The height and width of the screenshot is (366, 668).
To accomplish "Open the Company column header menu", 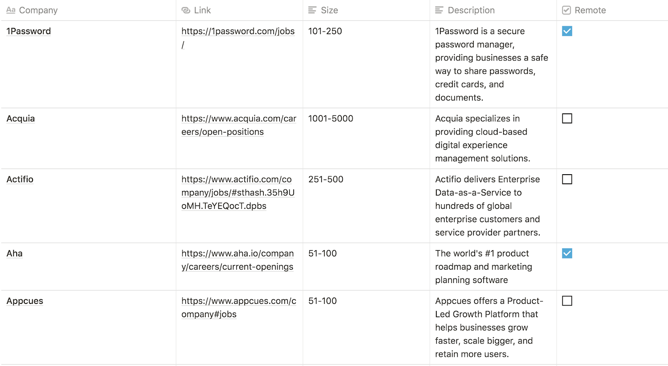I will [x=38, y=10].
